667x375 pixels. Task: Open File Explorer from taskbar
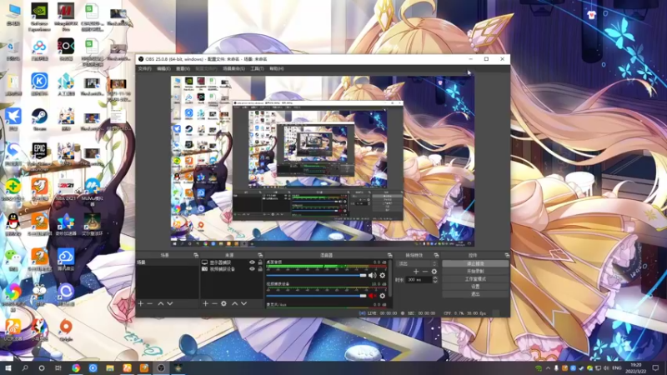[x=110, y=367]
